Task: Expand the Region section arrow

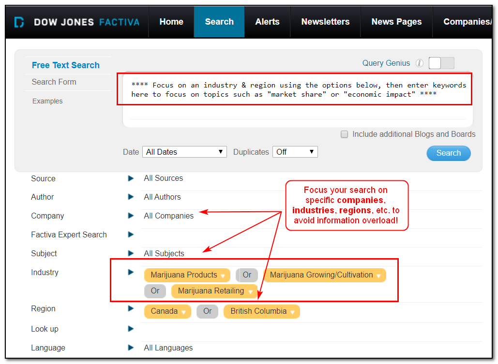Action: (x=131, y=308)
